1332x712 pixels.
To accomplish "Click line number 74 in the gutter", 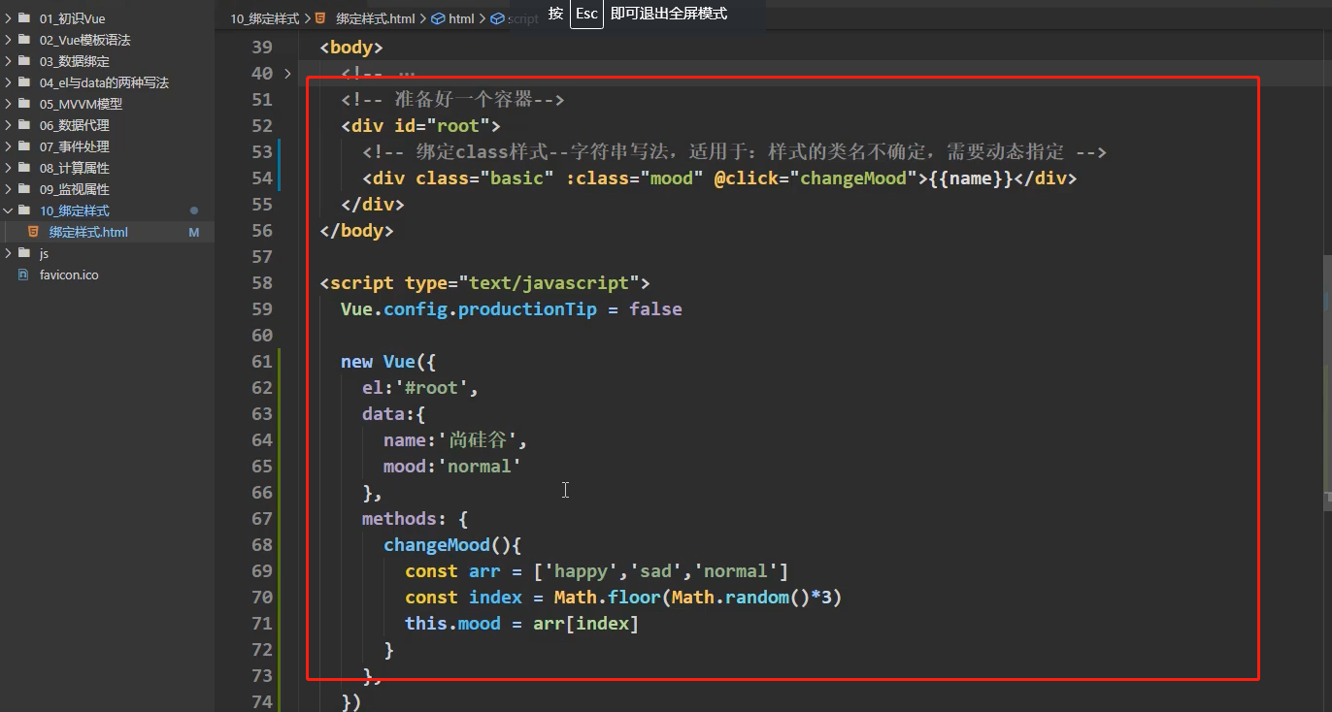I will pyautogui.click(x=262, y=702).
